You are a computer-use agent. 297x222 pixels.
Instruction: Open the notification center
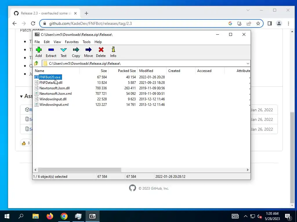(288, 216)
